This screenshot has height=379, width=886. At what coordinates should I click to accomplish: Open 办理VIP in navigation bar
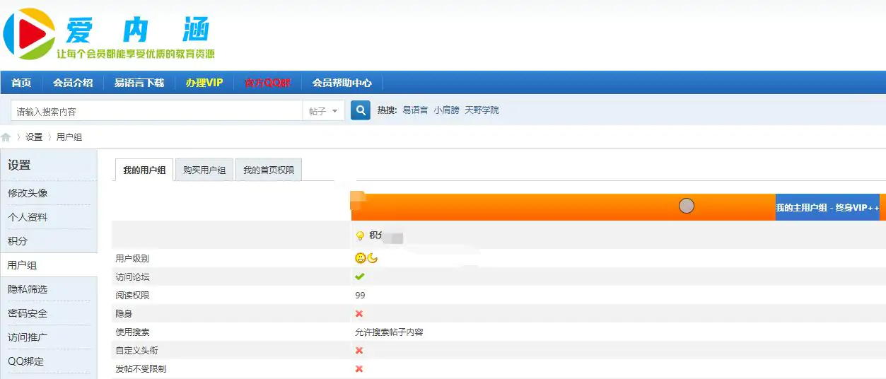coord(204,83)
